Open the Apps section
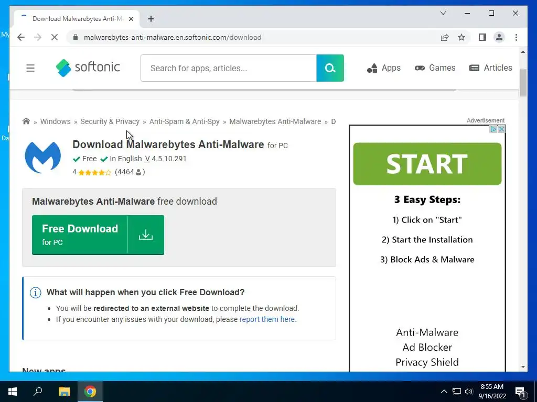 point(383,68)
